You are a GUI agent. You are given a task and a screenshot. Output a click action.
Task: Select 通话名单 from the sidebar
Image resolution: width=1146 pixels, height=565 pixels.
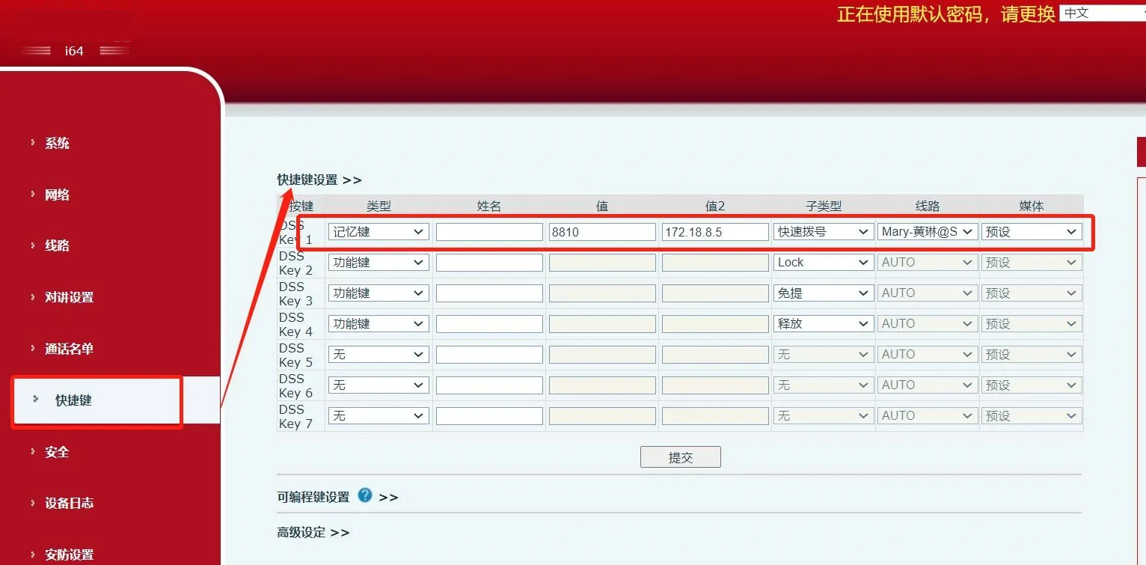click(69, 349)
